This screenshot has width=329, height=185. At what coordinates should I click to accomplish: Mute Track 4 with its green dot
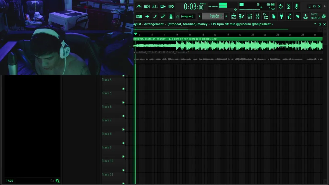click(x=123, y=89)
